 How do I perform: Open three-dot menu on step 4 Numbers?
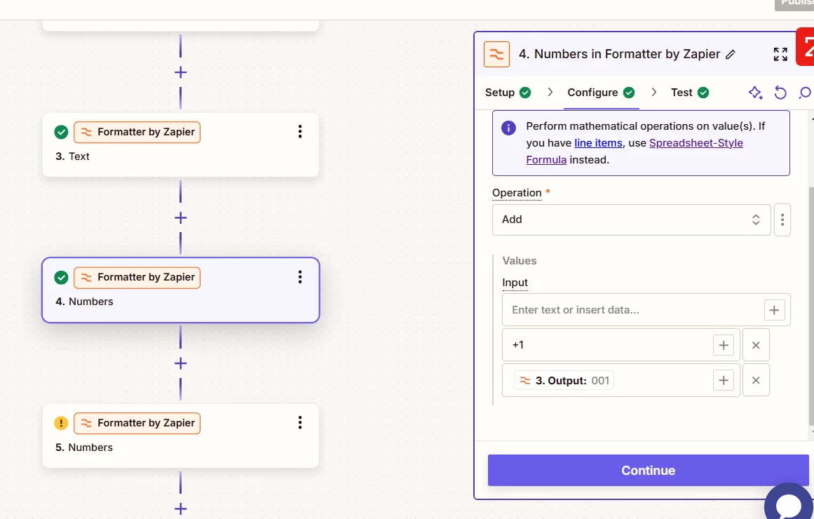tap(300, 277)
